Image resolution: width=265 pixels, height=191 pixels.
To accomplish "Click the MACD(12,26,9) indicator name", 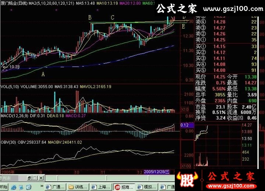I will click(x=14, y=116).
